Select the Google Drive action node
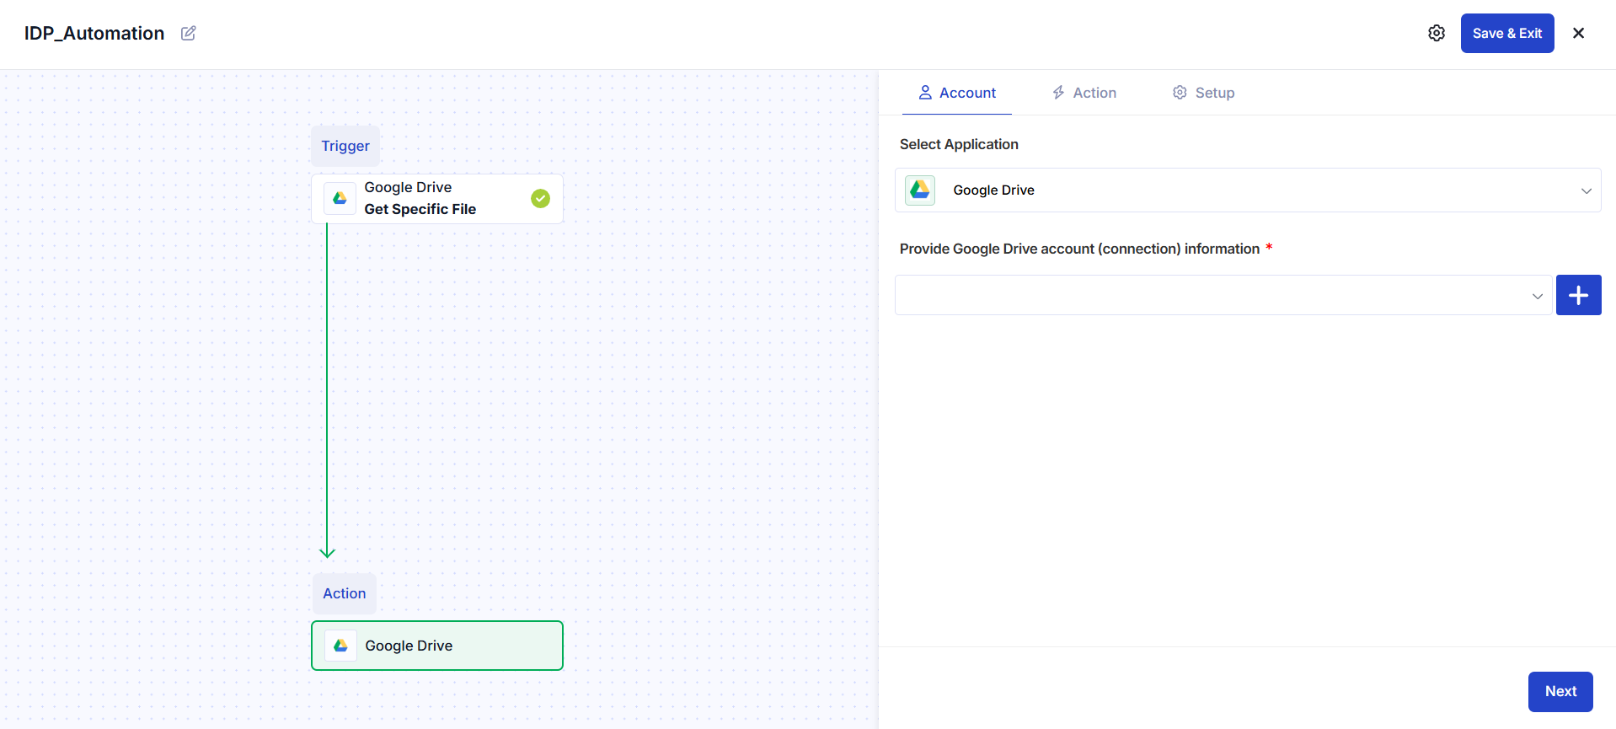1616x729 pixels. pyautogui.click(x=437, y=646)
